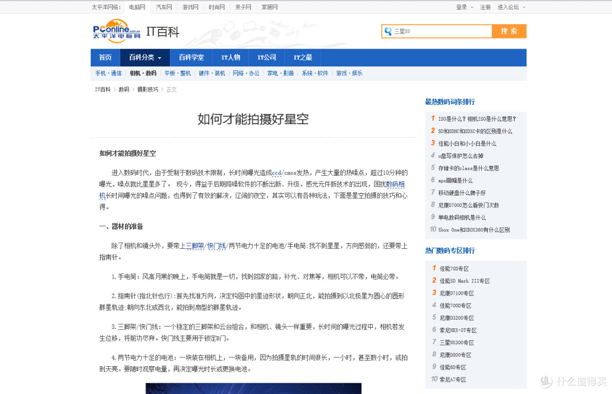Screen dimensions: 612x394
Task: Click 数码 in the breadcrumb
Action: pos(124,90)
